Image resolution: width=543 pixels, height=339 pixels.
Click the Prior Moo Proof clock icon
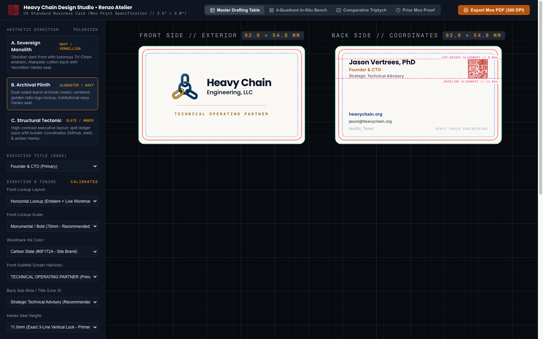(398, 10)
